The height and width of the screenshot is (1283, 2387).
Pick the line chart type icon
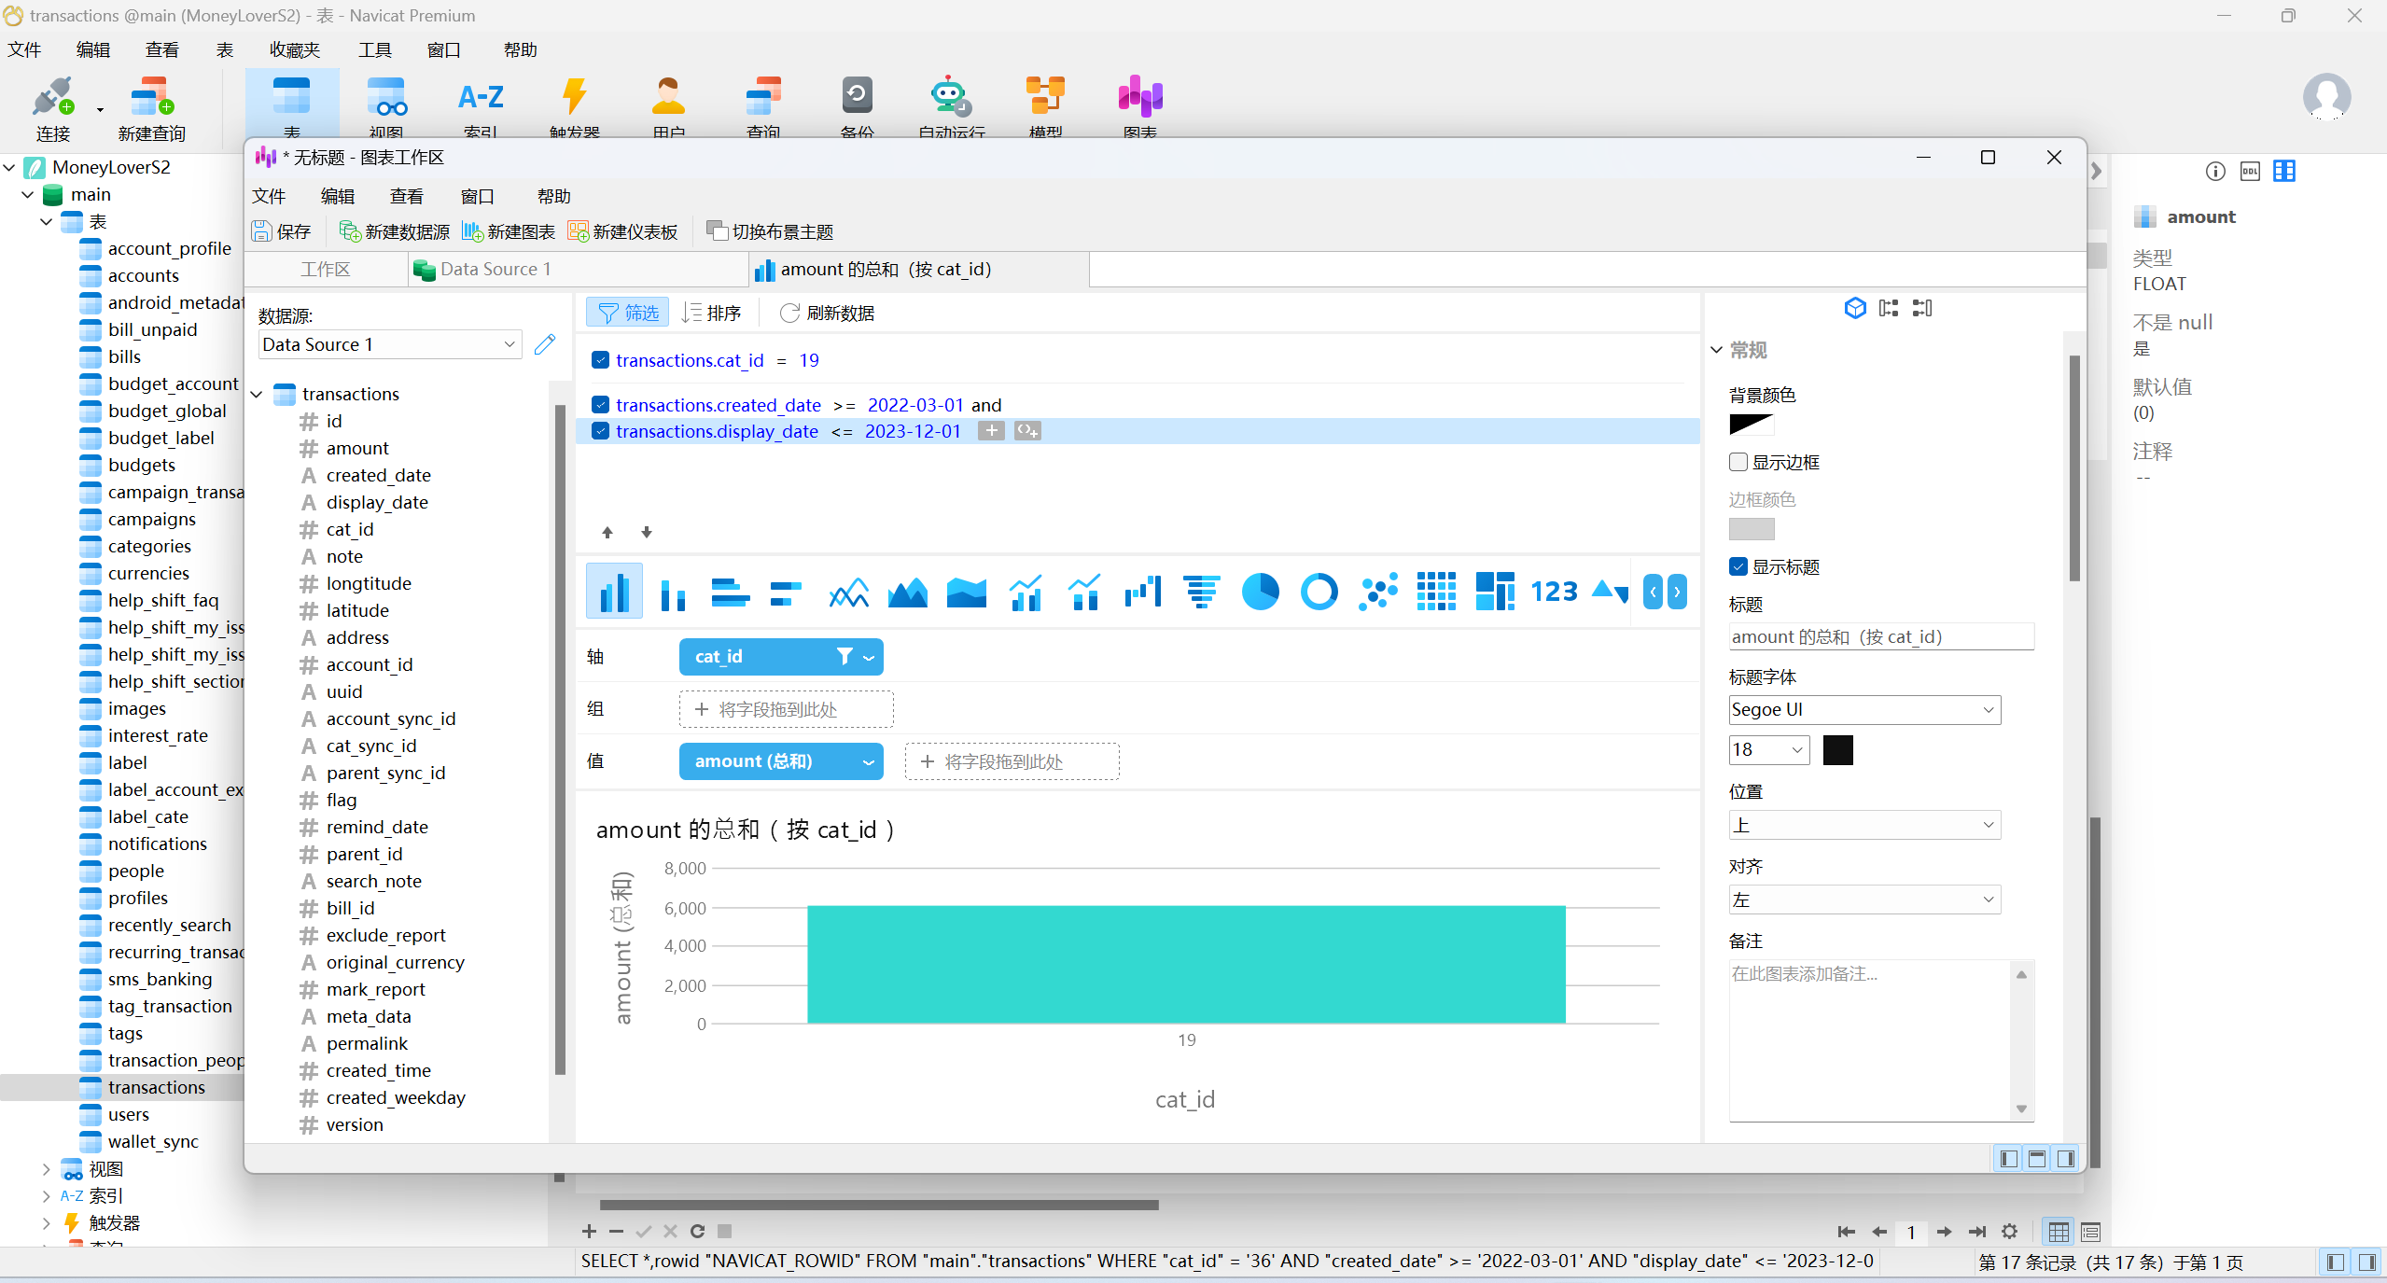click(848, 592)
